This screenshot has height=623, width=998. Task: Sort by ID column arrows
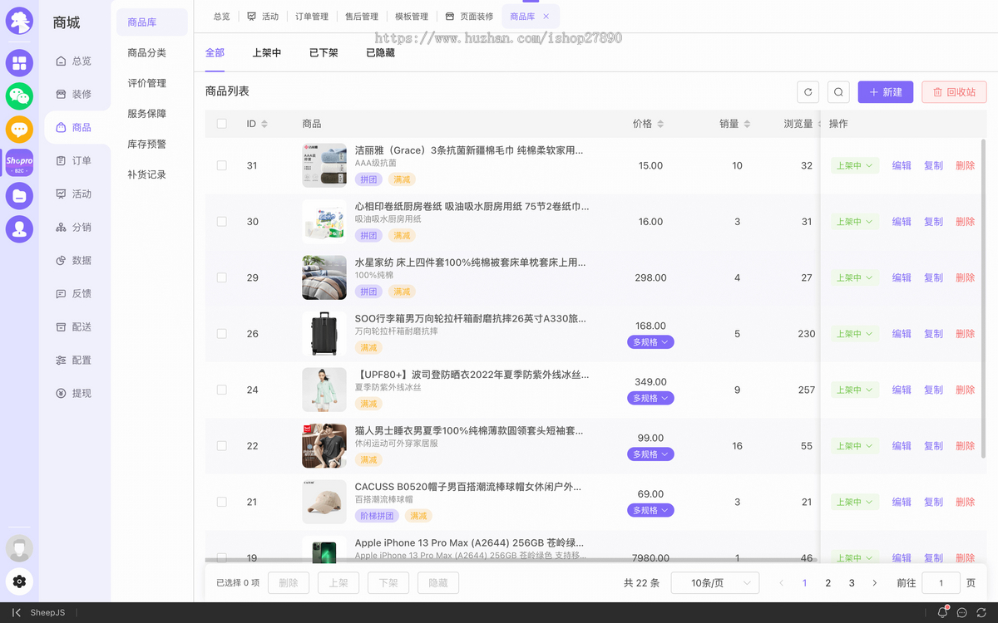tap(264, 124)
